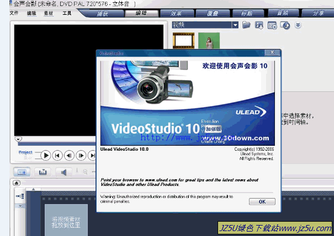
Task: Click the video drop placeholder 将视频素材拖放到这里
Action: [x=66, y=220]
